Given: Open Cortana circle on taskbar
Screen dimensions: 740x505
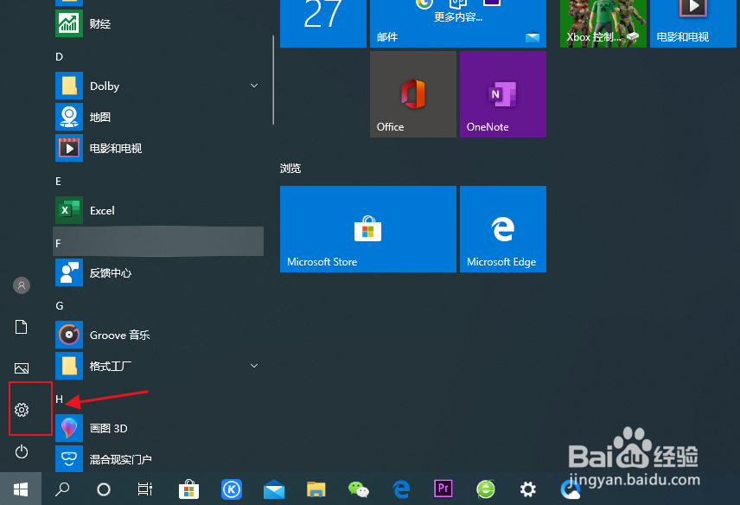Looking at the screenshot, I should pyautogui.click(x=104, y=489).
